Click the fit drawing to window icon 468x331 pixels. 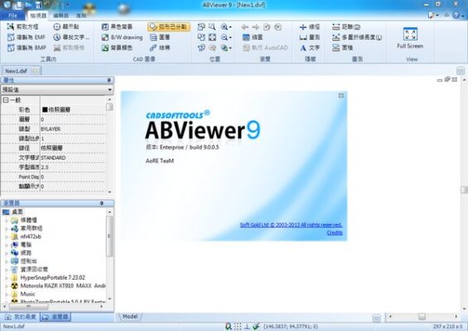click(x=212, y=37)
